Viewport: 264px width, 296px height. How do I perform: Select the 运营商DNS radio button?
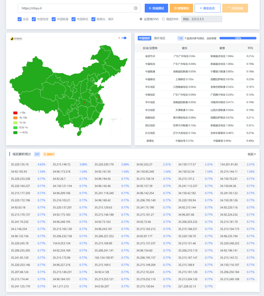pyautogui.click(x=141, y=19)
